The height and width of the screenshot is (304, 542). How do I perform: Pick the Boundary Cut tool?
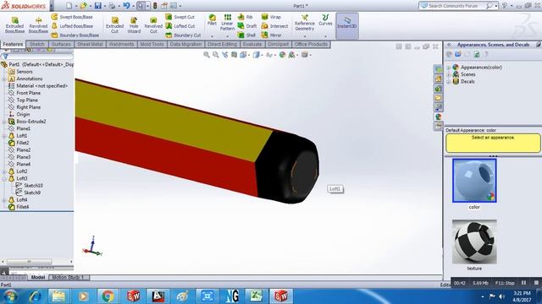point(183,35)
